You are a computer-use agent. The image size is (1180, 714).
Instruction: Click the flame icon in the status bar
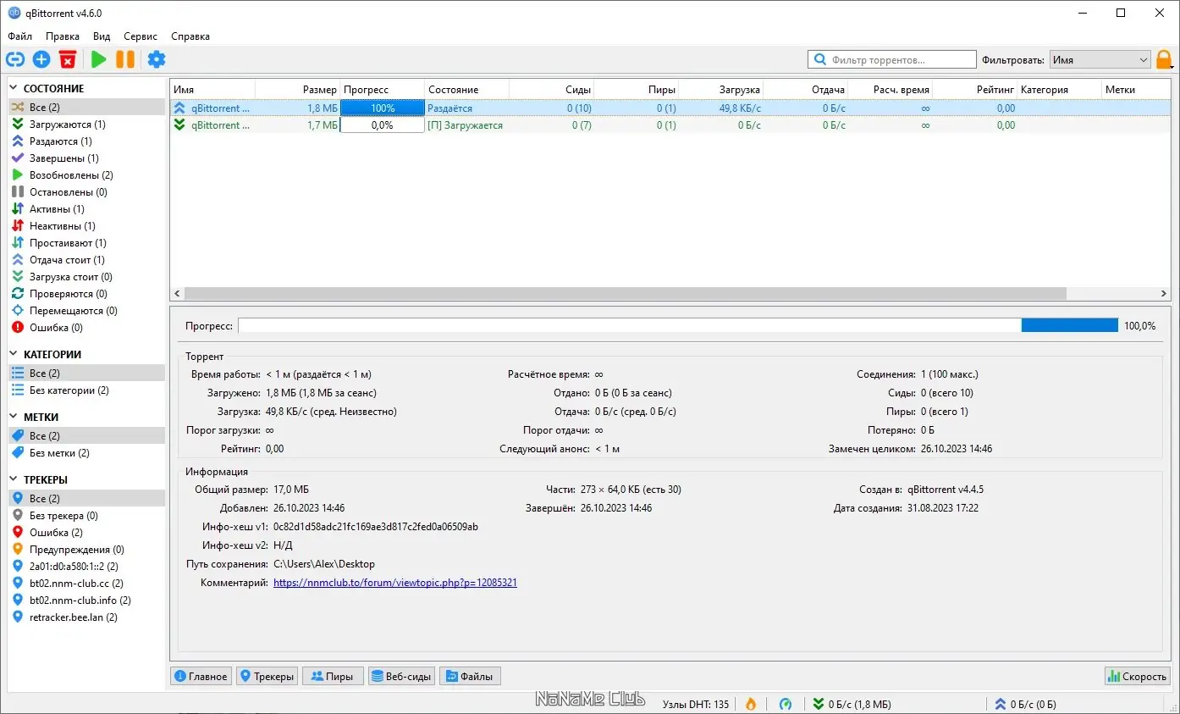pyautogui.click(x=751, y=704)
